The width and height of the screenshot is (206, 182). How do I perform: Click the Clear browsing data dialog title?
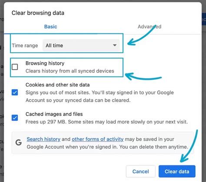[x=38, y=13]
